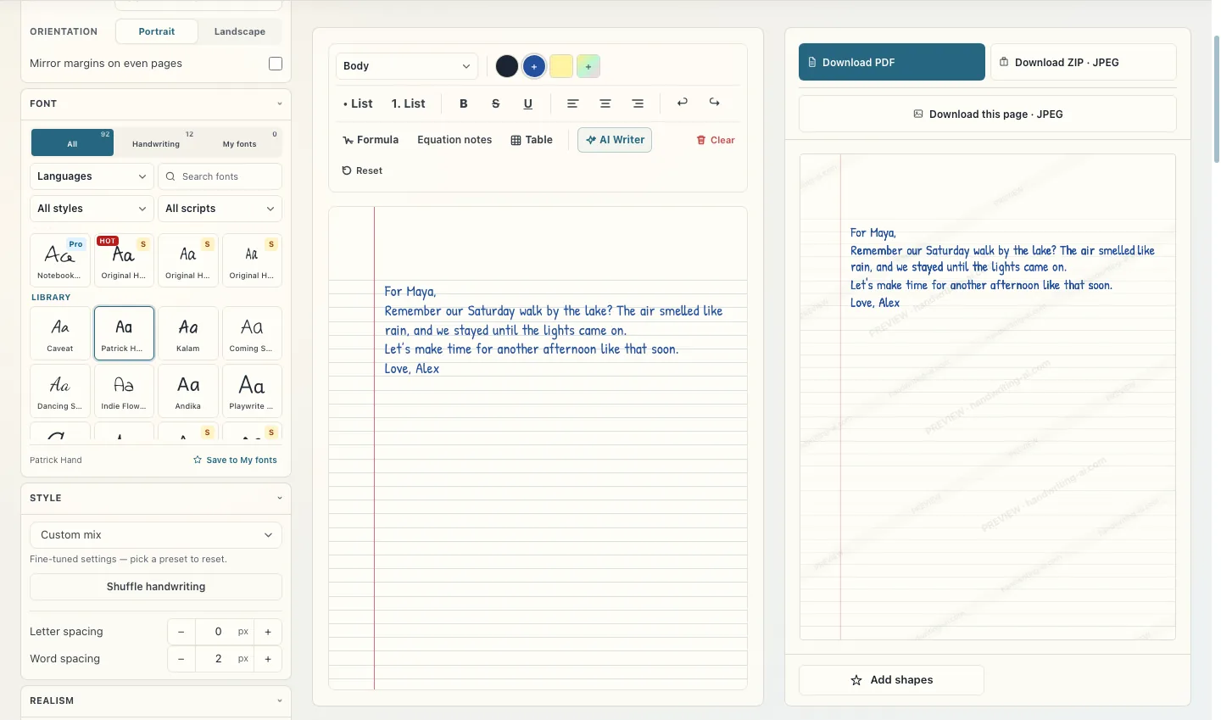Viewport: 1221px width, 720px height.
Task: Switch to the All fonts tab
Action: (72, 142)
